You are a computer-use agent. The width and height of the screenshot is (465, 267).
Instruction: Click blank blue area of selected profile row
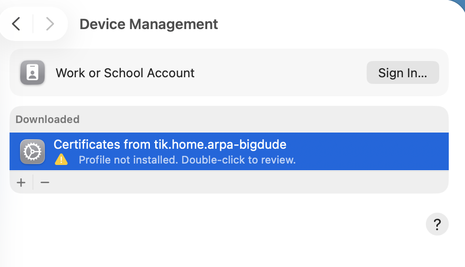tap(372, 152)
